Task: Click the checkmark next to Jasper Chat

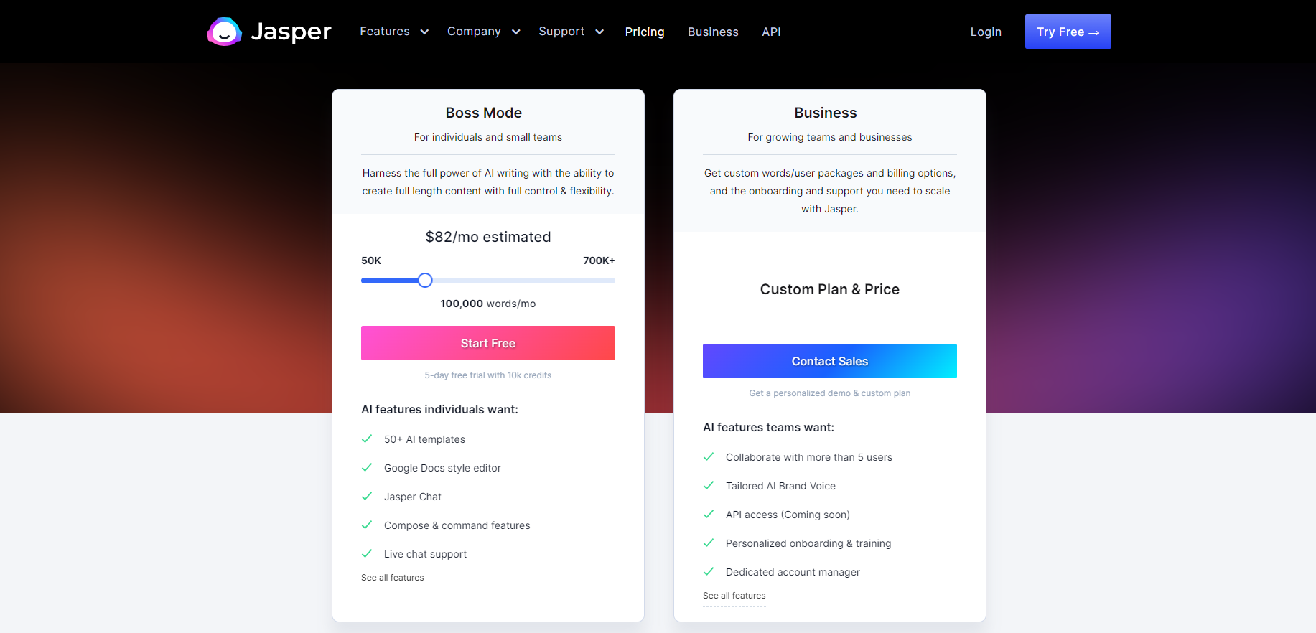Action: click(x=367, y=496)
